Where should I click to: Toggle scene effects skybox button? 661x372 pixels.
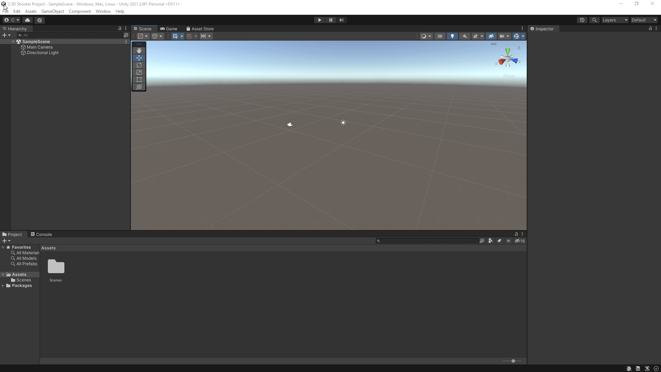point(475,36)
